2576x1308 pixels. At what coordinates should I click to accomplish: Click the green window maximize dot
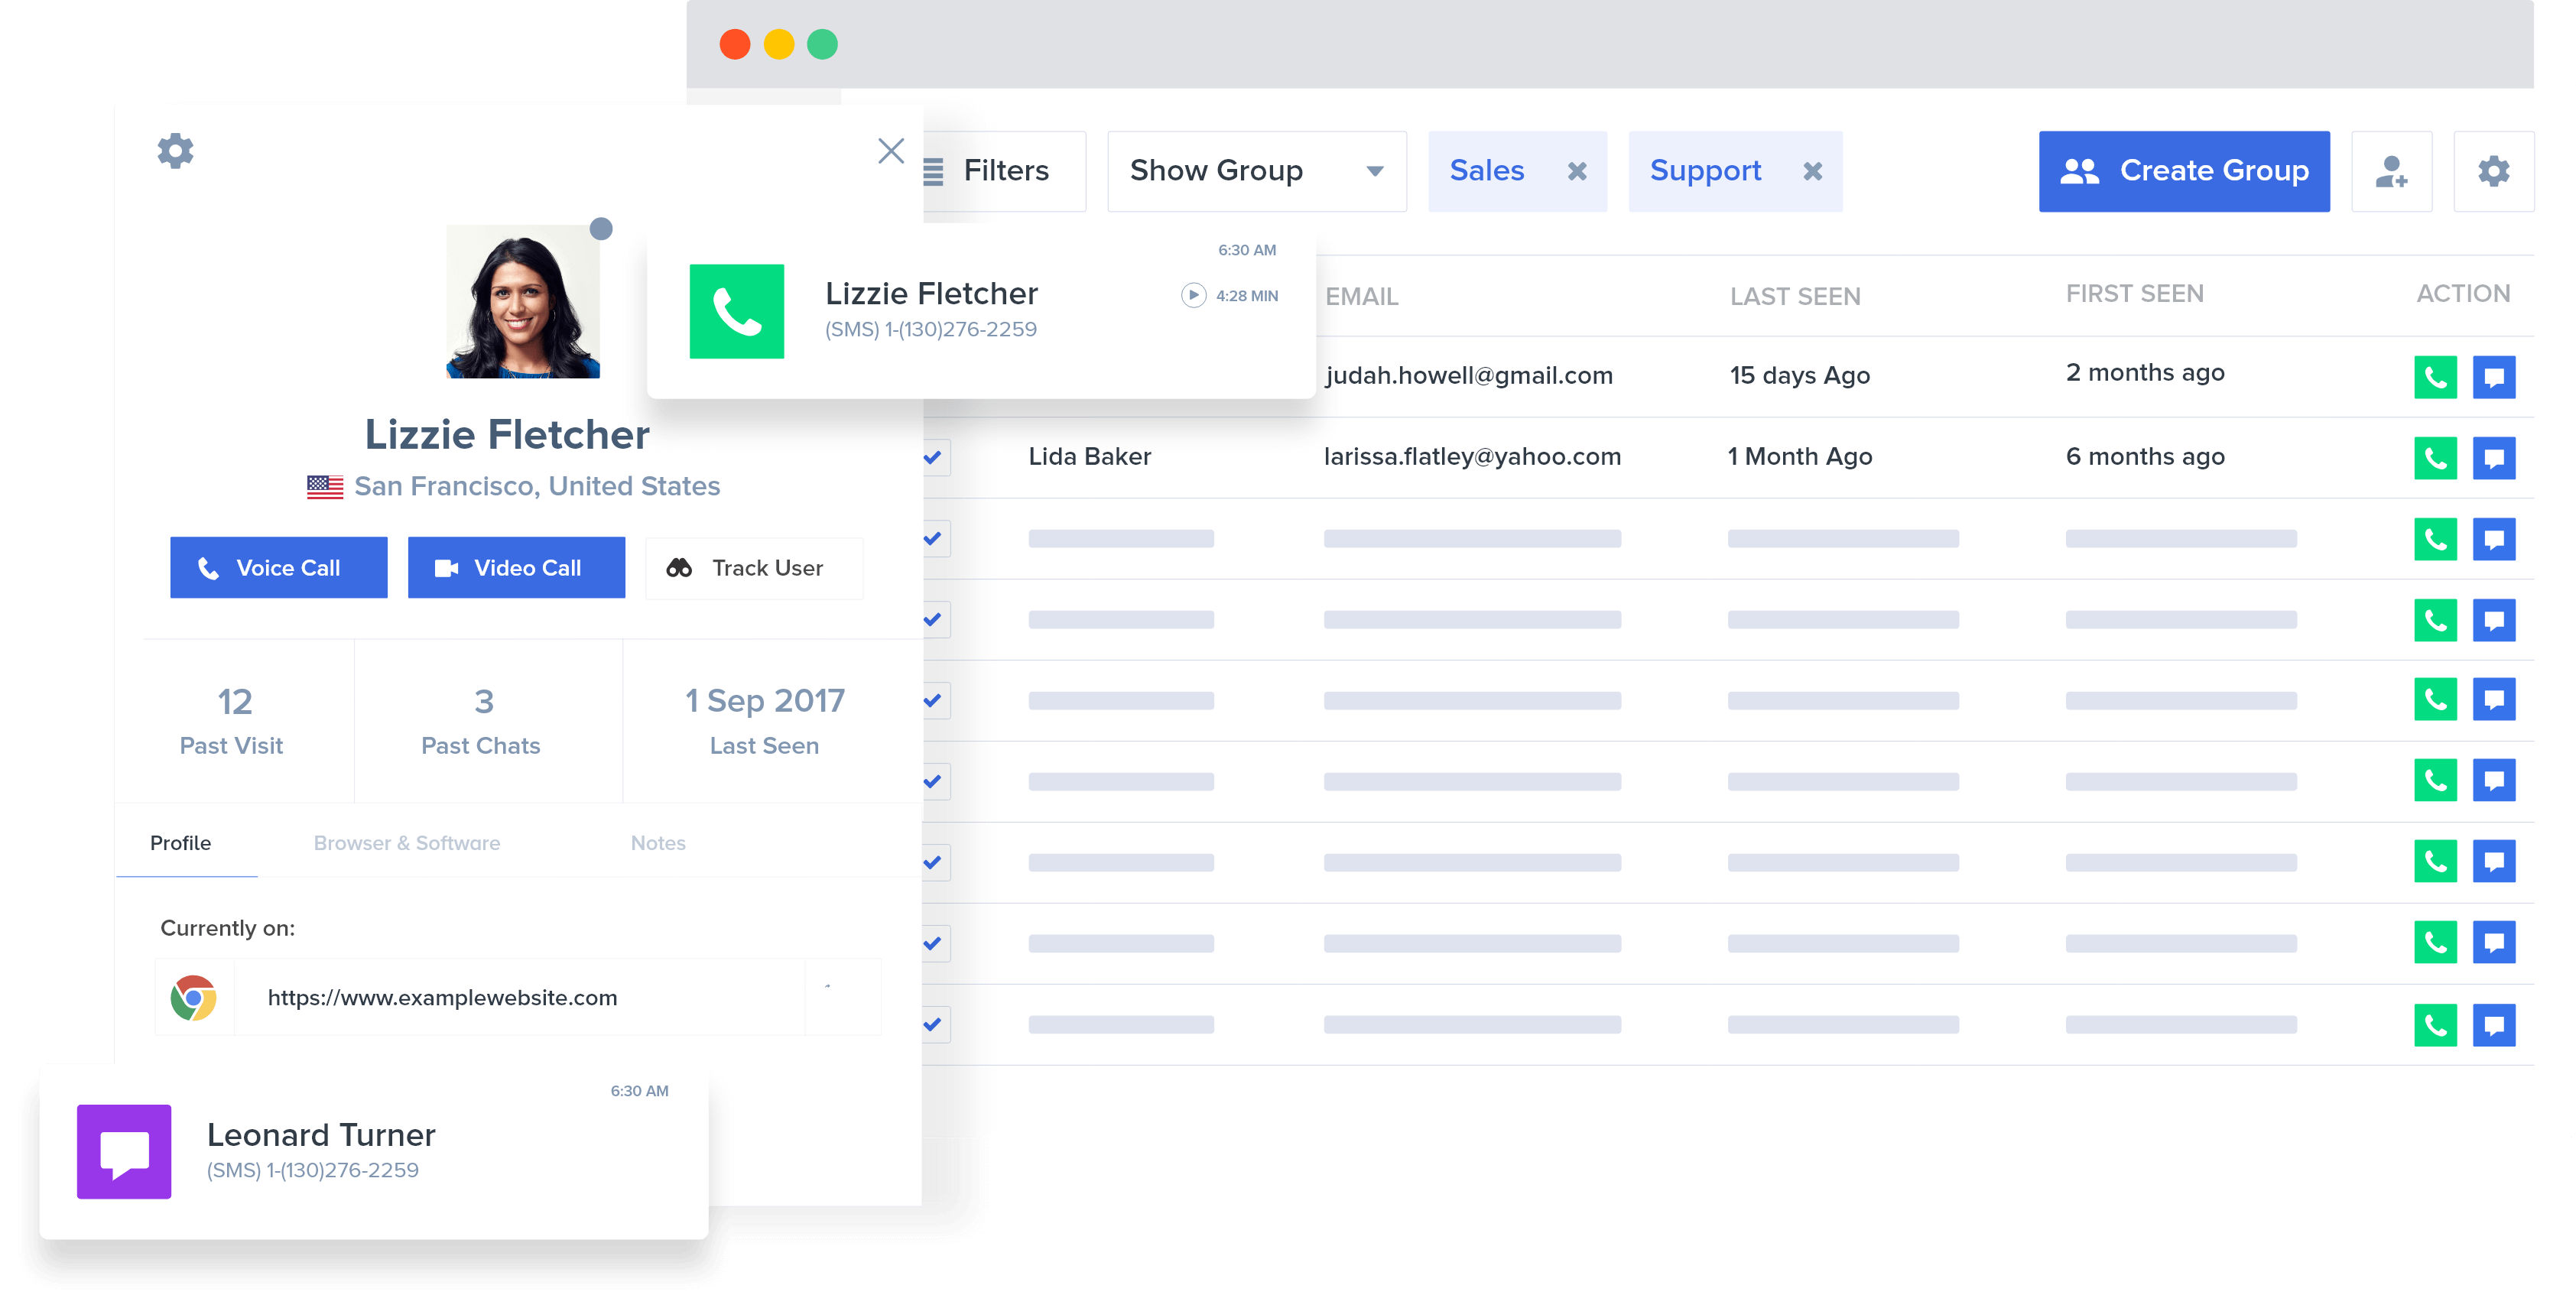click(x=823, y=44)
